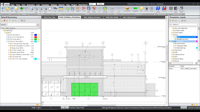Click the Change Item Type icon
This screenshot has height=112, width=200.
(105, 9)
